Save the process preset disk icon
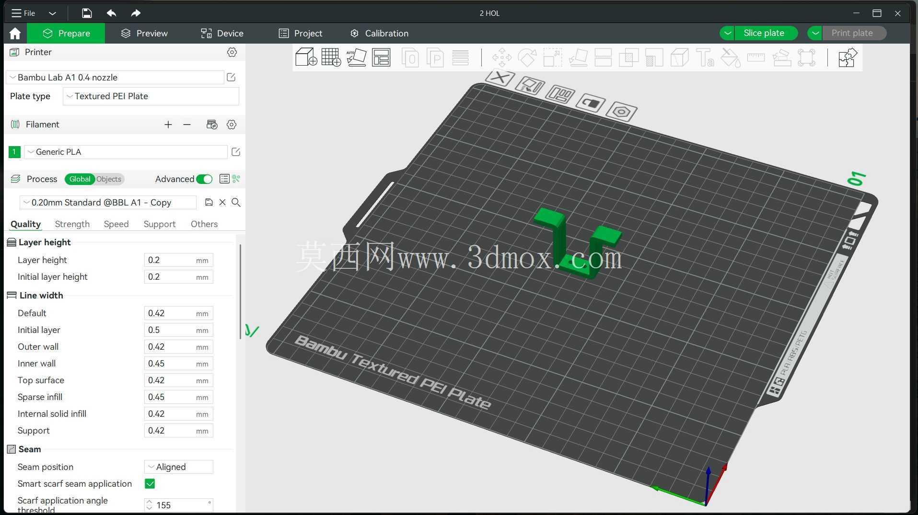918x515 pixels. coord(209,202)
